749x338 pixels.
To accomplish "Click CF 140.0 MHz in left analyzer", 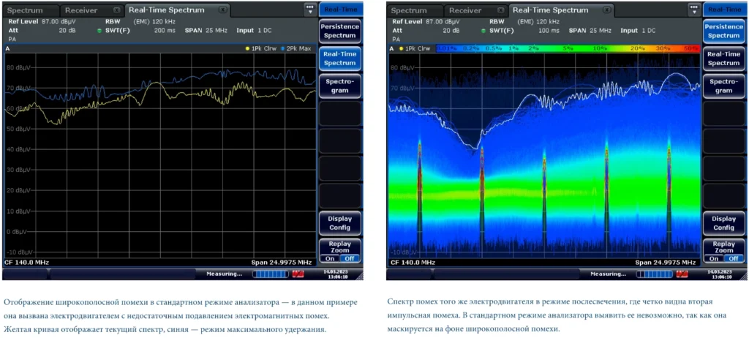I will pyautogui.click(x=29, y=263).
